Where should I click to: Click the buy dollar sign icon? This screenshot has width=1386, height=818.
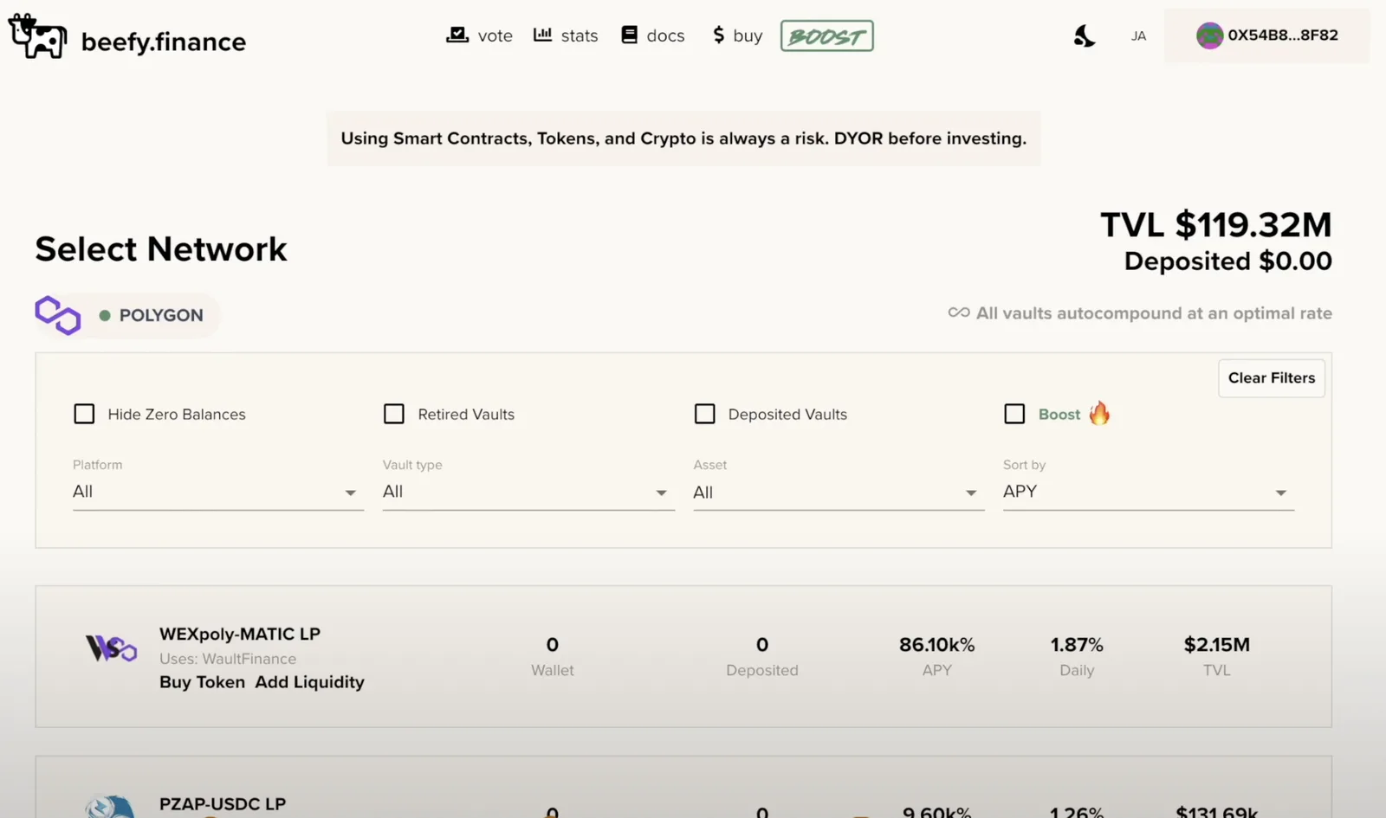tap(718, 35)
